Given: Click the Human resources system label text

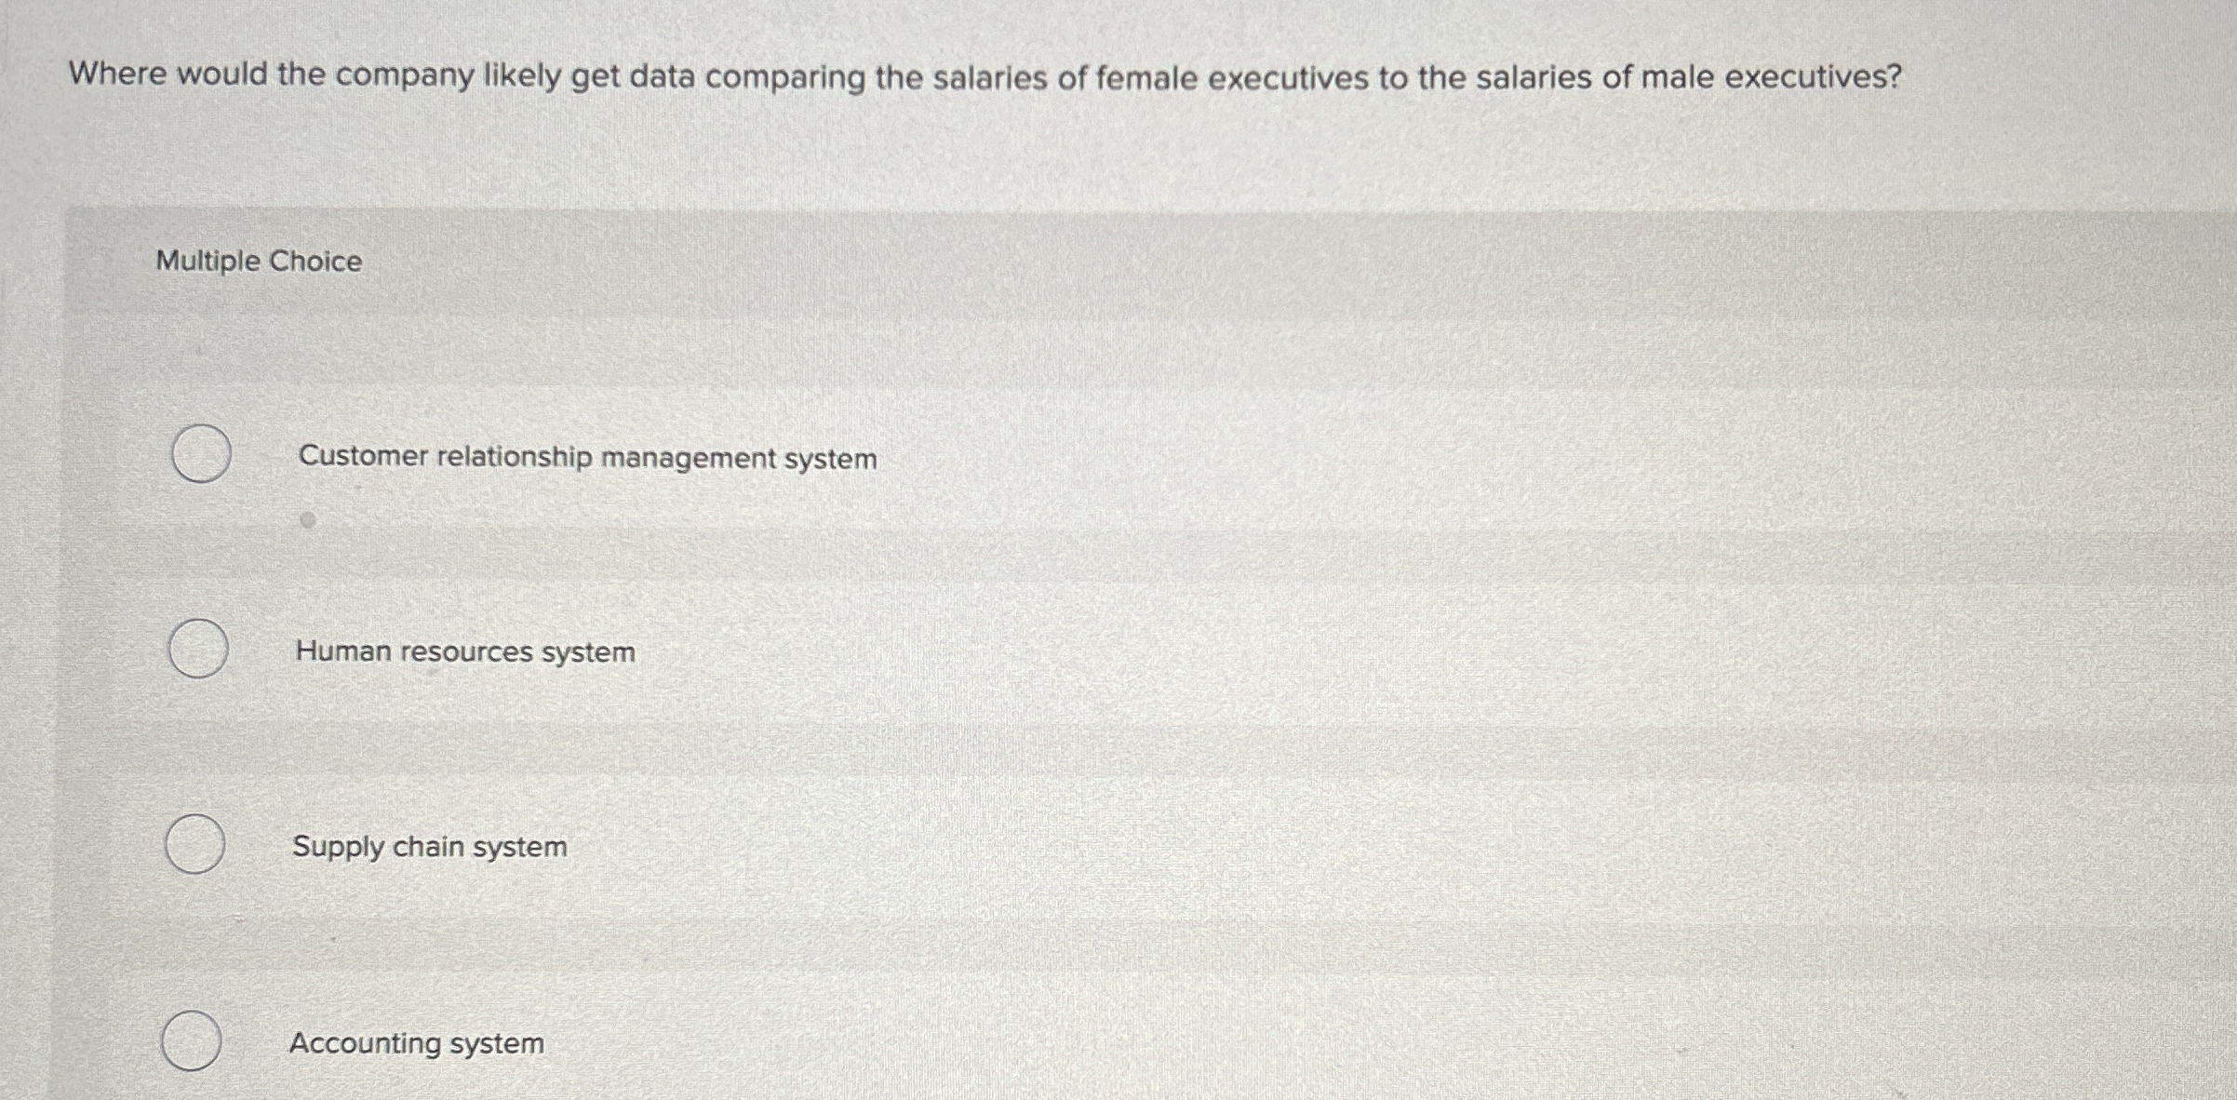Looking at the screenshot, I should point(463,651).
